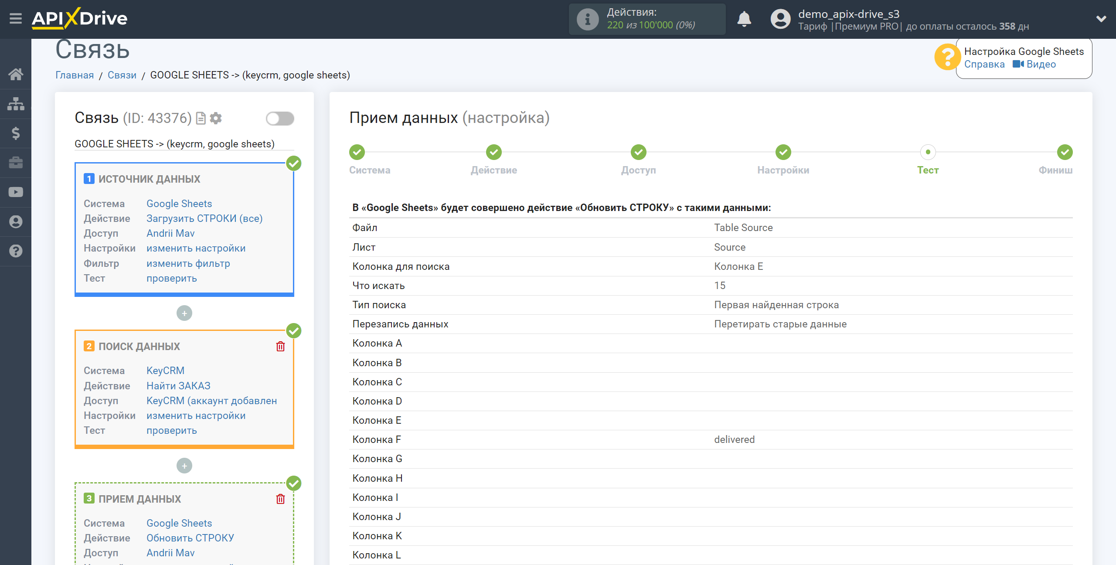Open the hamburger menu
Viewport: 1116px width, 565px height.
click(16, 19)
